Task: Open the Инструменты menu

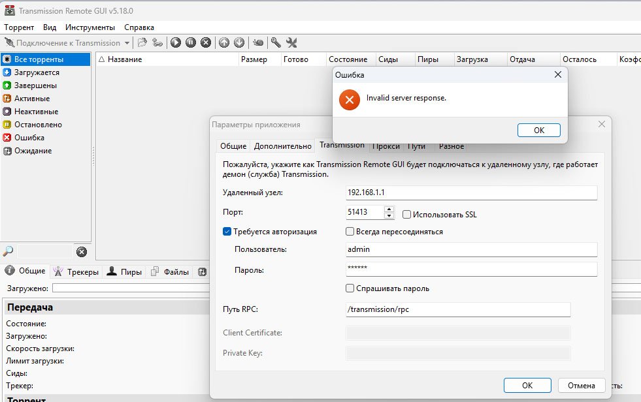Action: pos(90,27)
